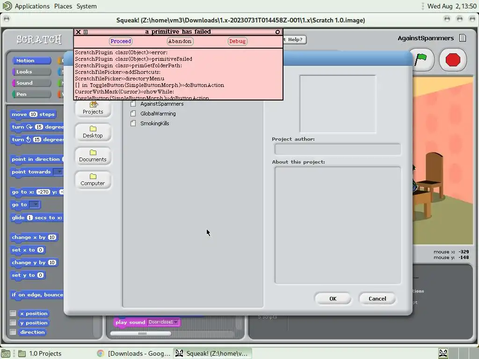Click the 'set x to 0' block
479x359 pixels.
click(x=28, y=250)
